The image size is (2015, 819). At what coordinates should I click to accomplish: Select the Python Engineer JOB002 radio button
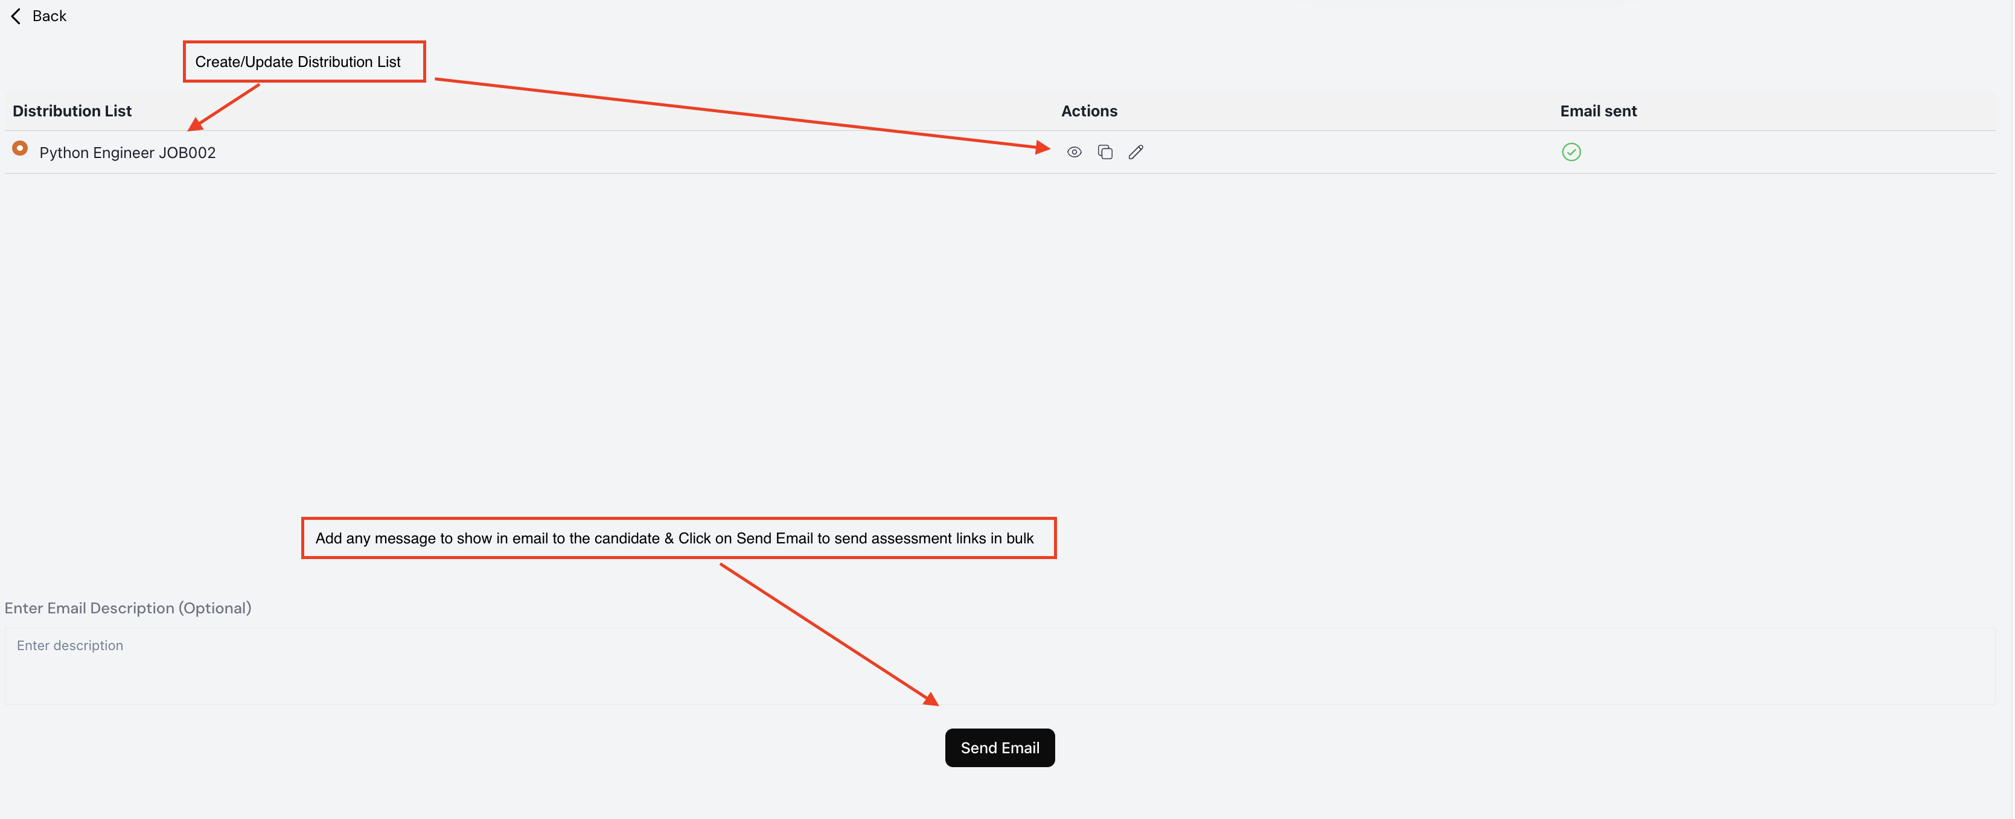pyautogui.click(x=21, y=148)
